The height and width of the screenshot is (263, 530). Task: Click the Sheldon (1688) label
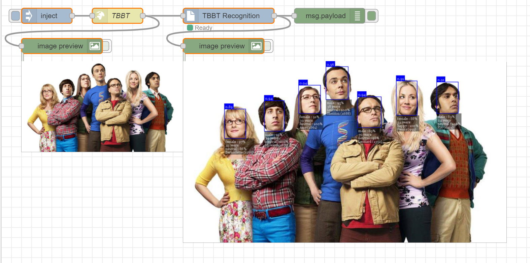(x=339, y=114)
